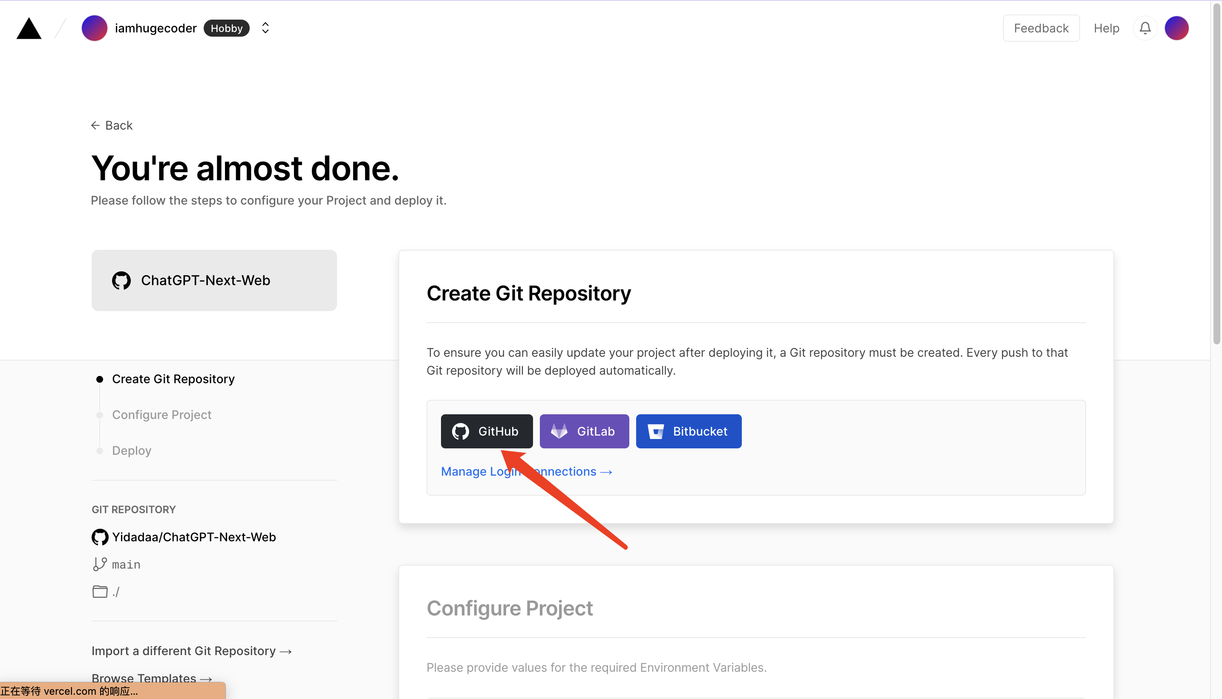Click Import a different Git Repository
This screenshot has height=699, width=1222.
coord(191,650)
